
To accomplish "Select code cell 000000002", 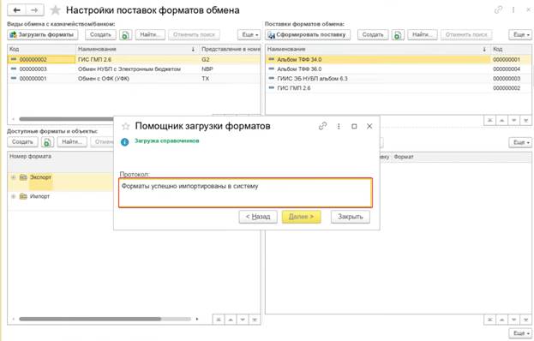I will click(x=41, y=60).
